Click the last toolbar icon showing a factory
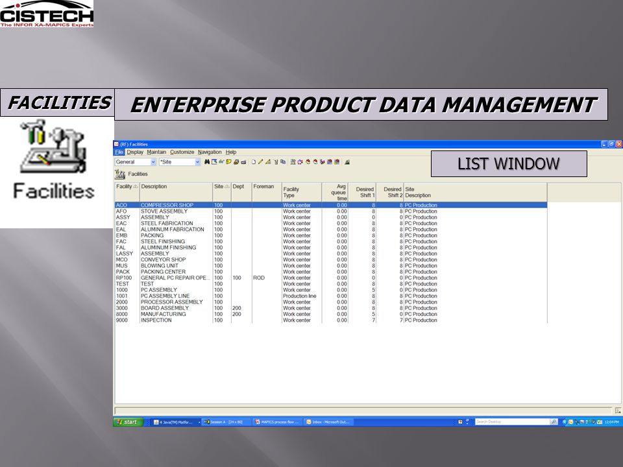This screenshot has width=623, height=467. pos(347,162)
